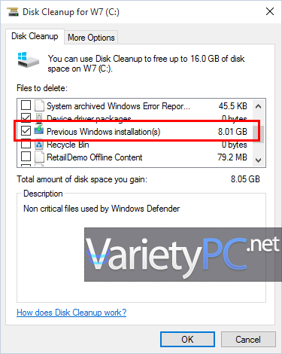Click the Previous Windows installation(s) icon
This screenshot has height=354, width=282.
click(39, 131)
